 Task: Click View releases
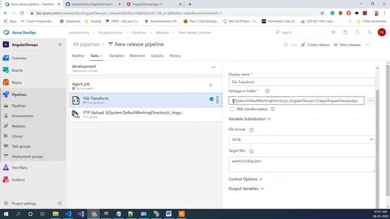[x=347, y=44]
